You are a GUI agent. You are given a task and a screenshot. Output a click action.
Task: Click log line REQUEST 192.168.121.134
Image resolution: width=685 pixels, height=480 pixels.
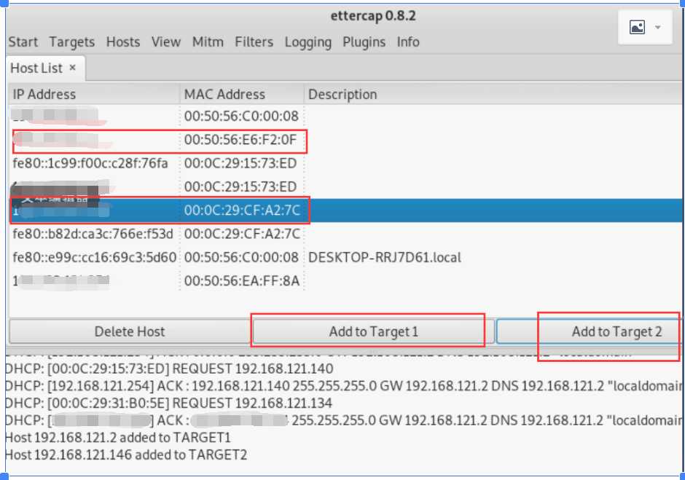168,403
